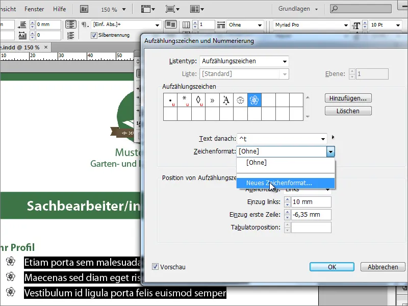The image size is (408, 306).
Task: Click the drop cap lines icon
Action: tap(22, 35)
